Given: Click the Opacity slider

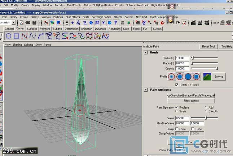Looking at the screenshot, I should coord(204,68).
